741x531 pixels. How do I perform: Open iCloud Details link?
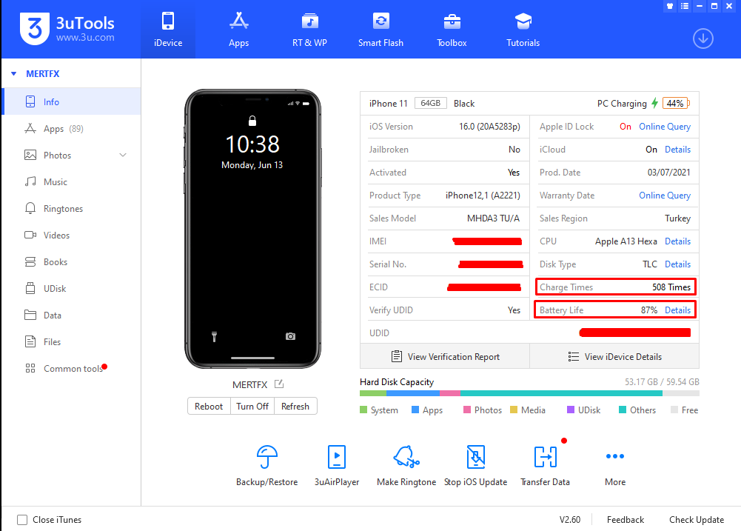point(677,150)
